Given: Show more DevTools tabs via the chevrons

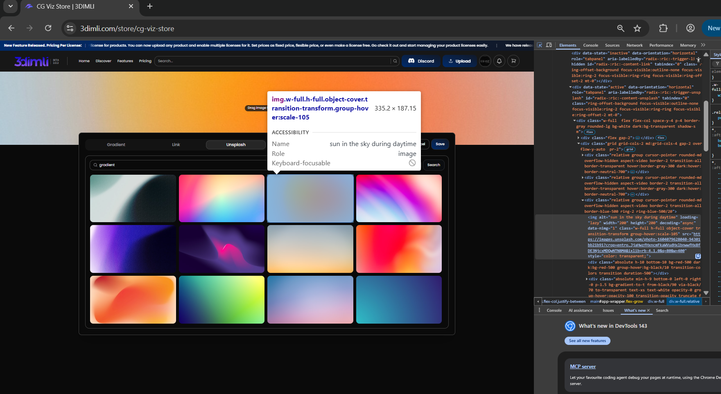Looking at the screenshot, I should 703,45.
